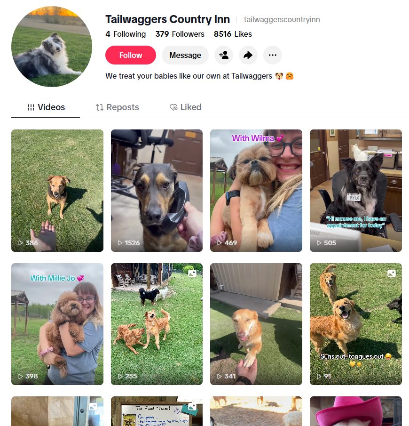Open the With Wilma video
Viewport: 409px width, 426px height.
click(x=256, y=191)
